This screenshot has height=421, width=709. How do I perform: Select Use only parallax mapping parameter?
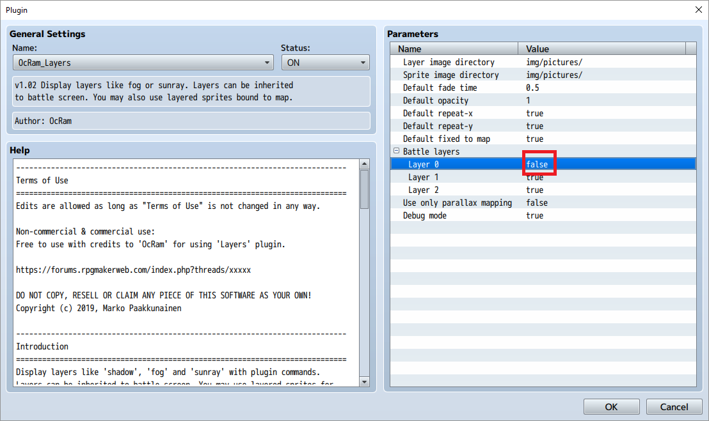tap(543, 203)
